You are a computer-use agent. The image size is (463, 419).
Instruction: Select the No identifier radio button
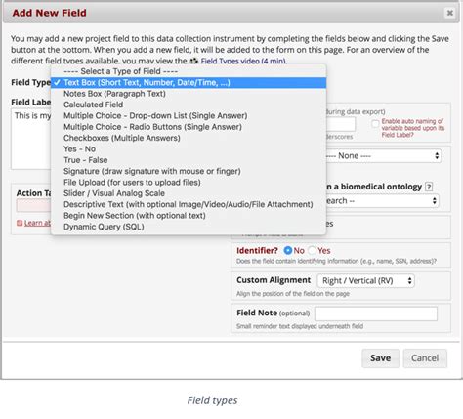[x=288, y=250]
